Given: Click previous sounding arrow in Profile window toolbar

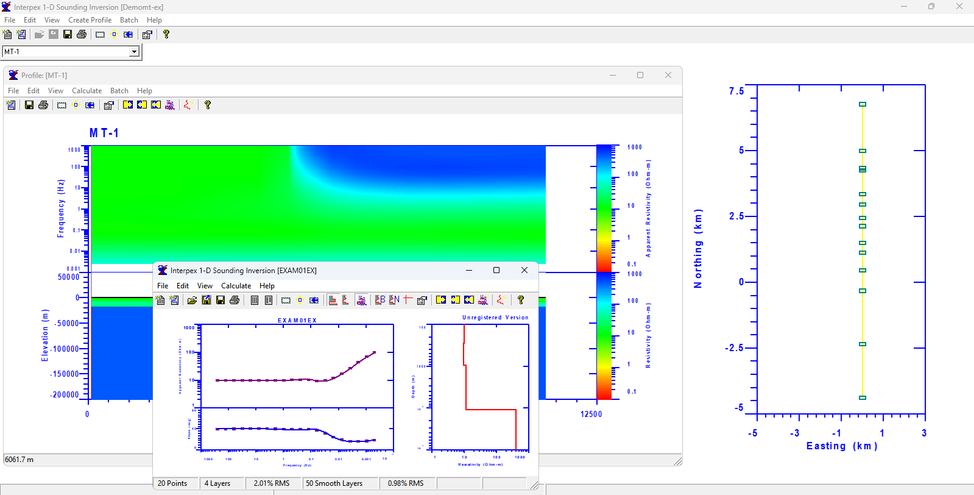Looking at the screenshot, I should point(142,105).
